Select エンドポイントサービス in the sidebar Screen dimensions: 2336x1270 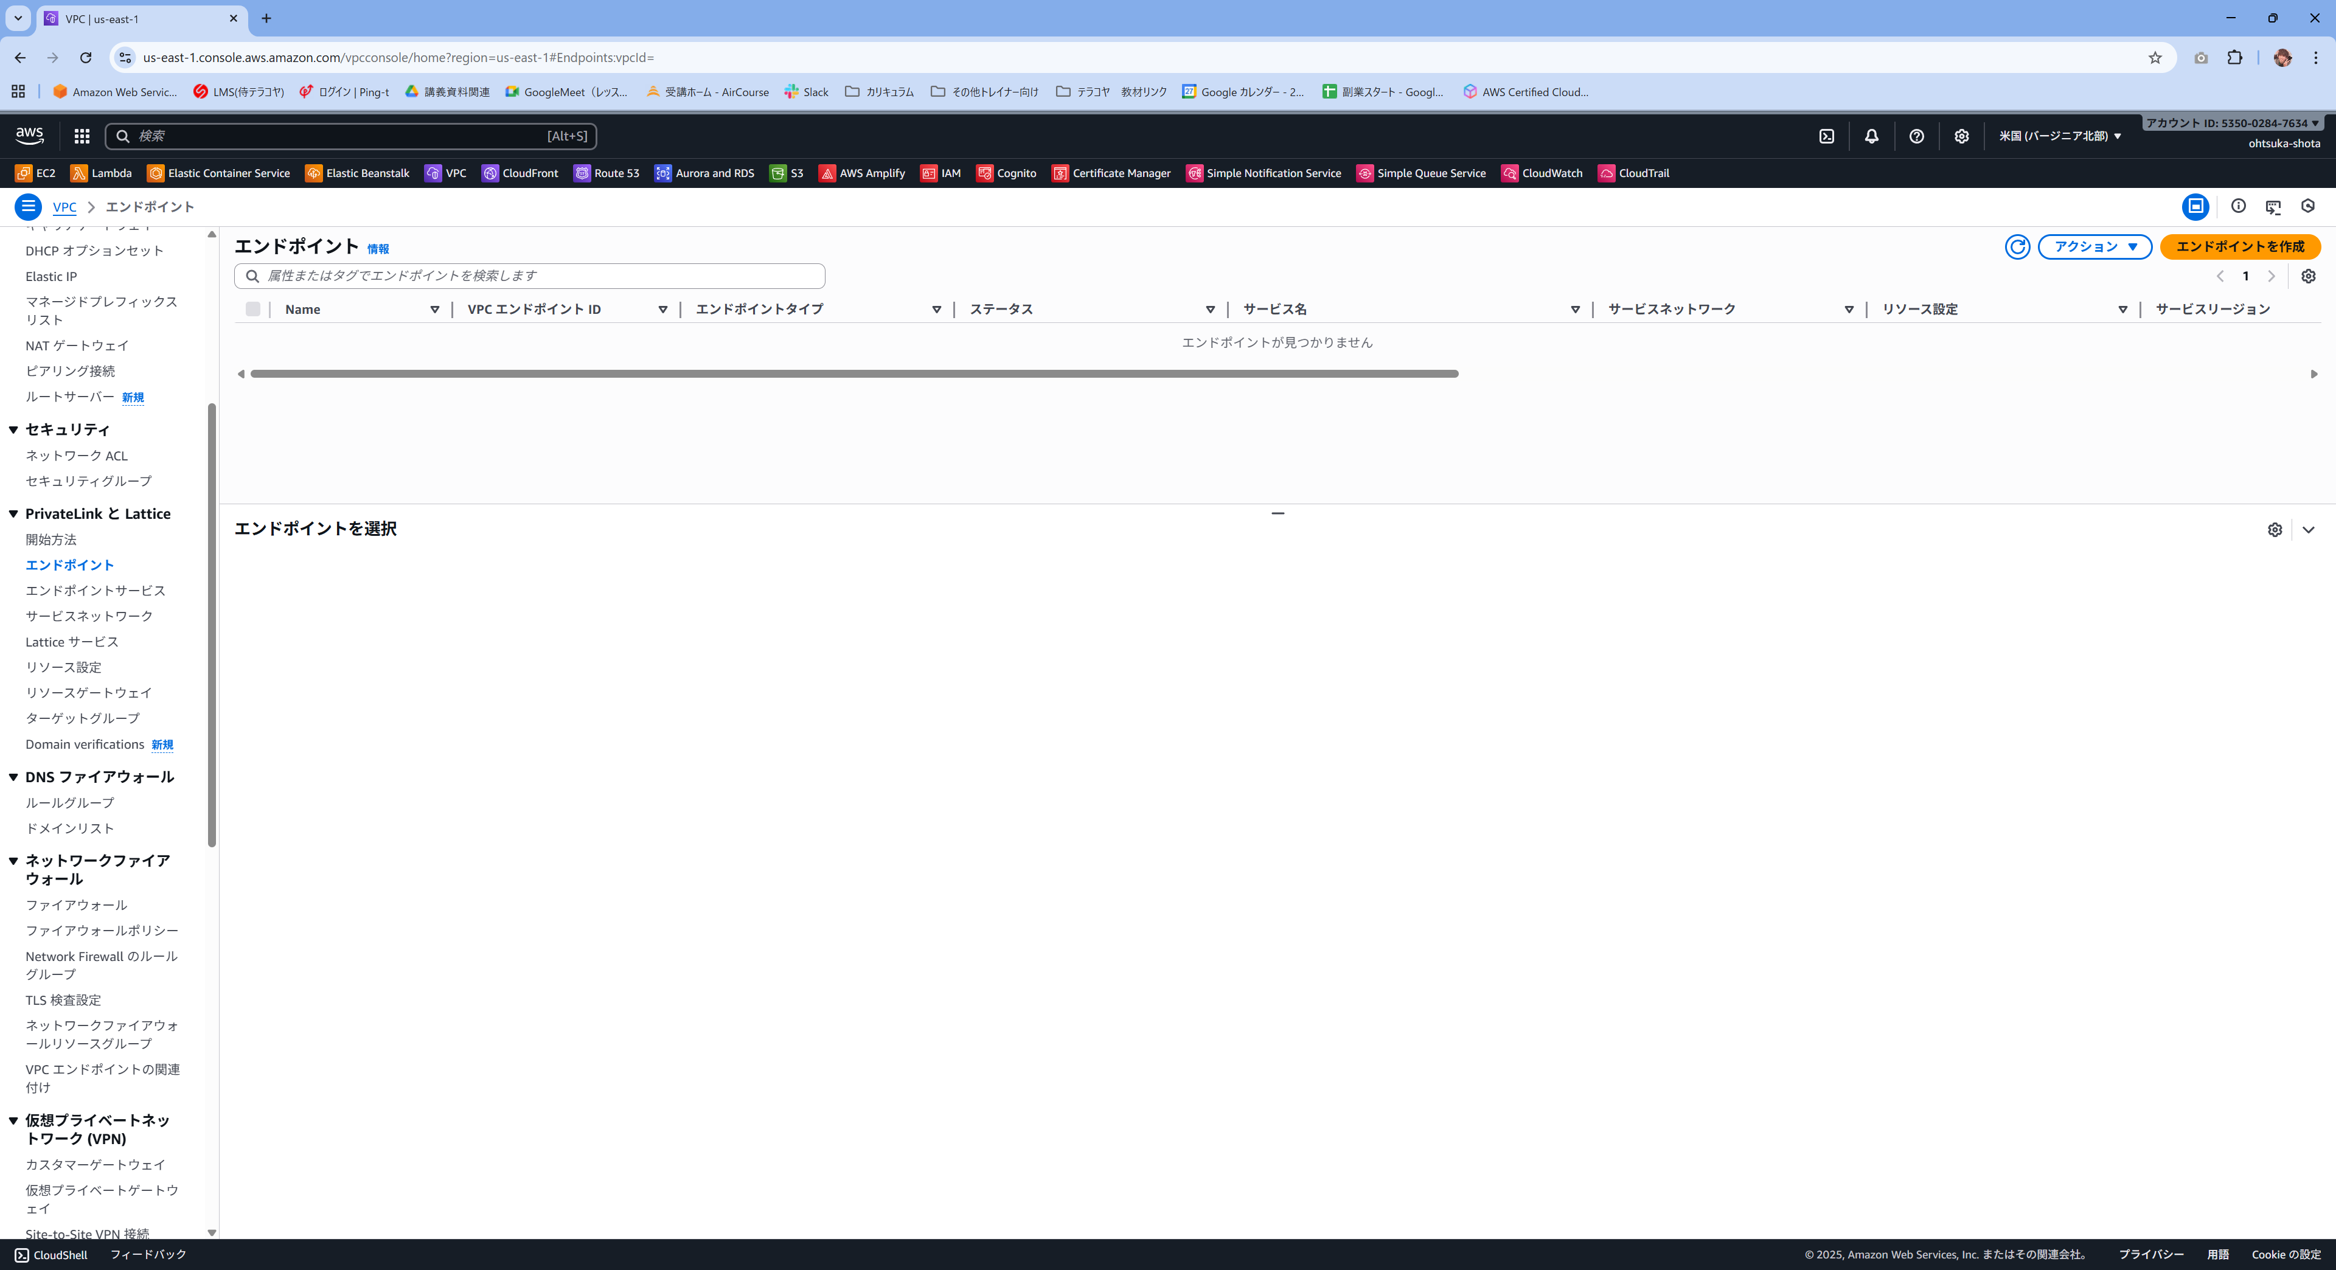96,590
